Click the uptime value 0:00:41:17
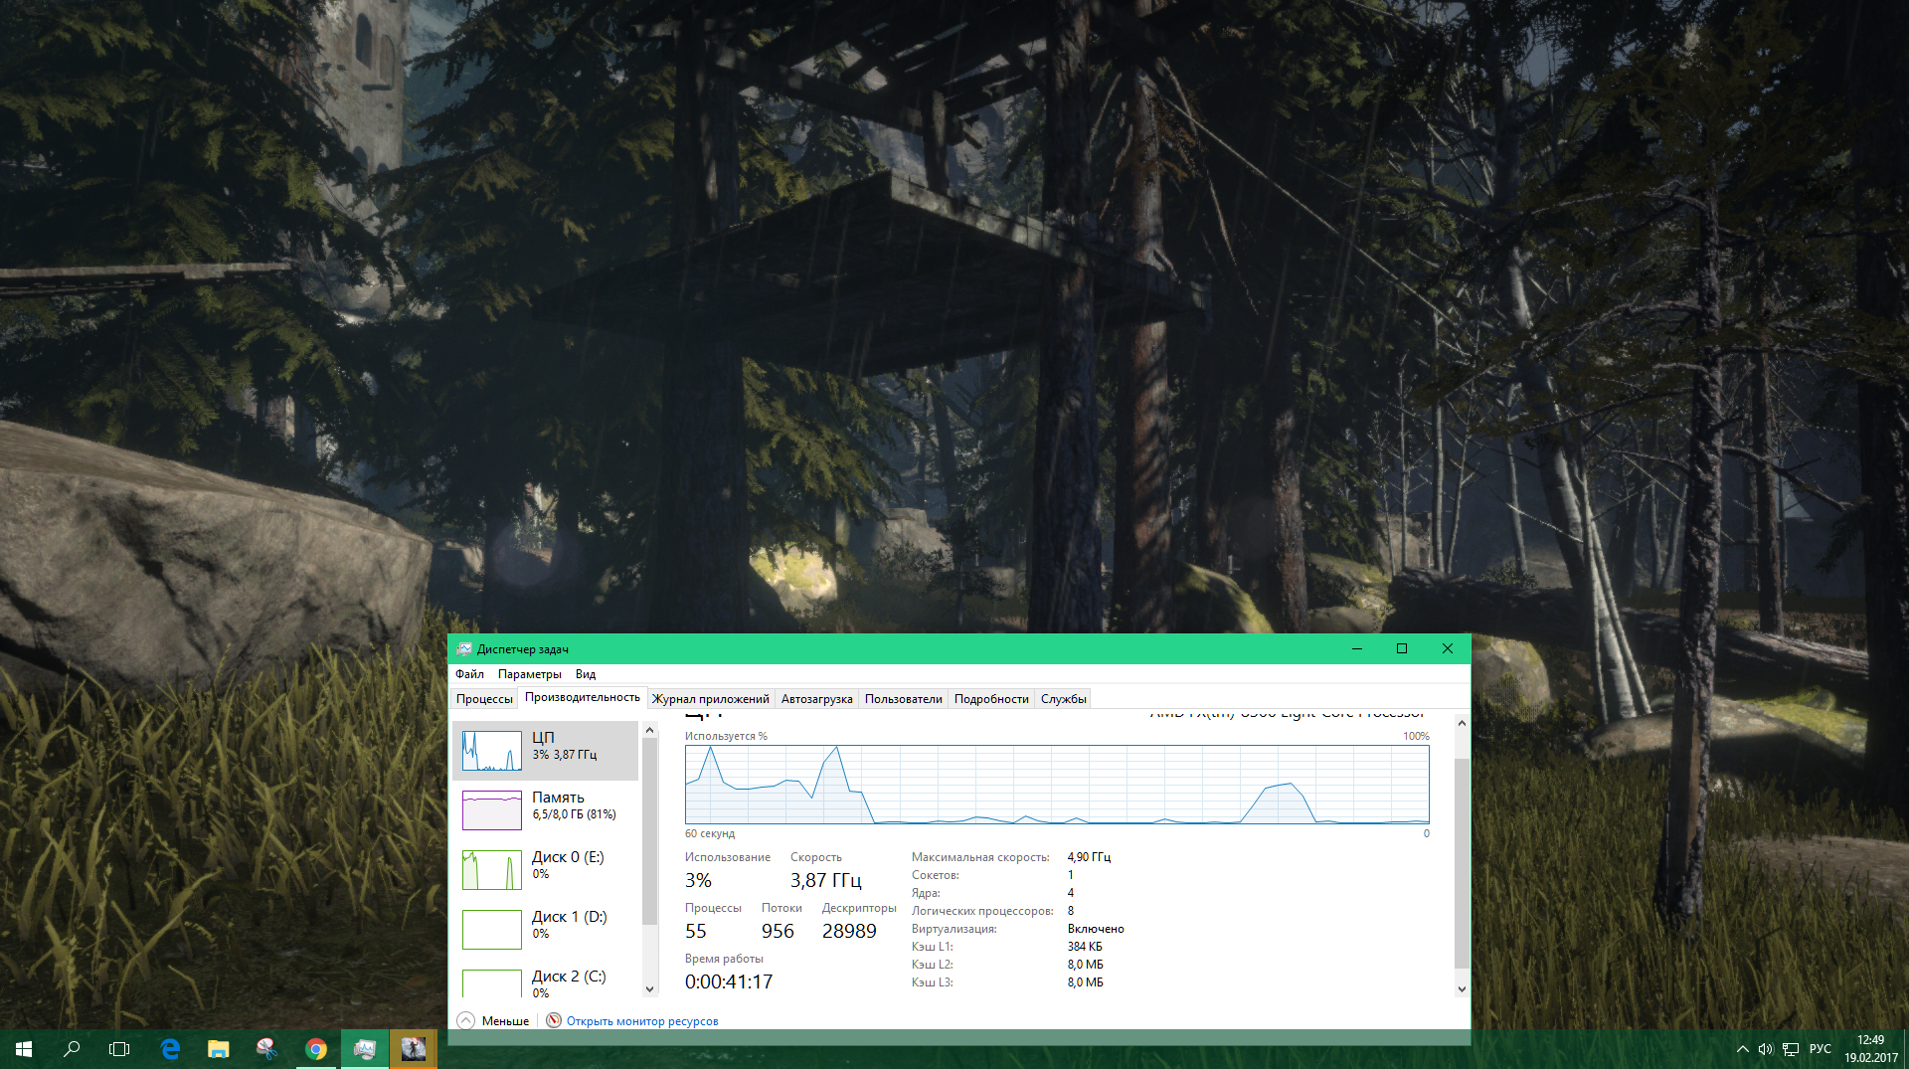The height and width of the screenshot is (1069, 1909). click(729, 981)
